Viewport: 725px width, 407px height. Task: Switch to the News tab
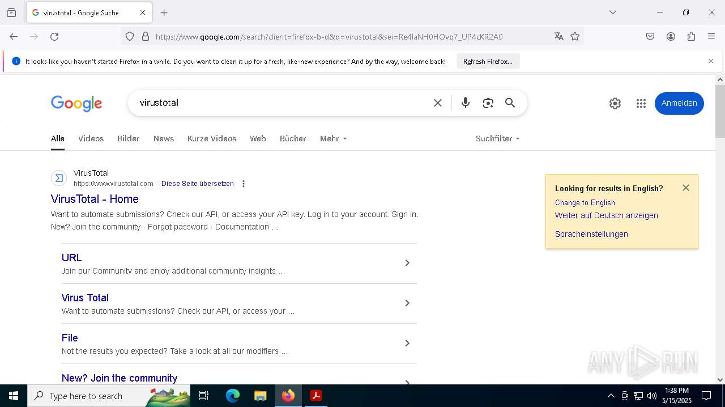click(164, 138)
